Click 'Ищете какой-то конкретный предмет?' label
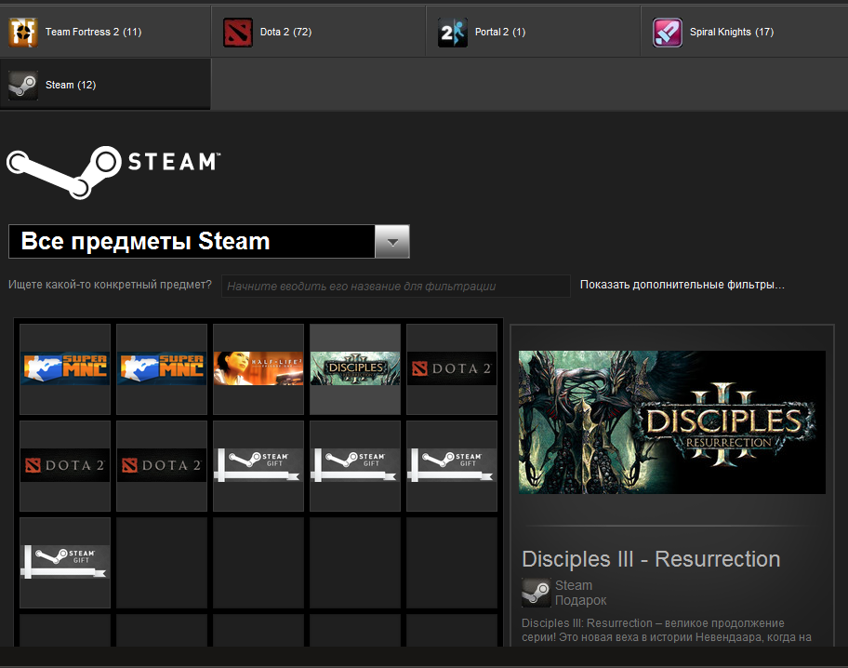The height and width of the screenshot is (668, 848). coord(110,285)
